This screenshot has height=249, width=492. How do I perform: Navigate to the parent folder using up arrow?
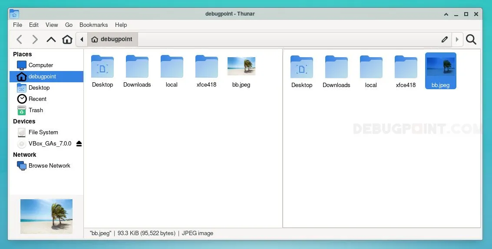(x=51, y=40)
